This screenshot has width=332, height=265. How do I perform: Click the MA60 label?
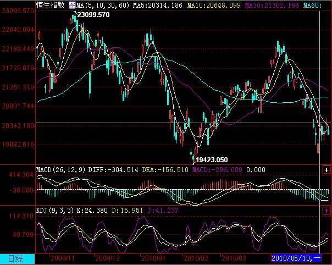coord(312,5)
